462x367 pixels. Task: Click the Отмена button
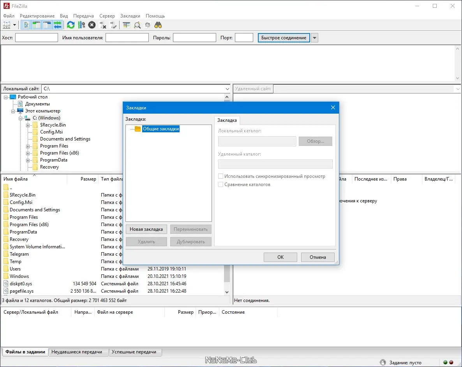(317, 257)
